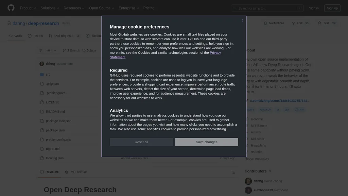348x196 pixels.
Task: Open the added note commit message
Action: coord(65,64)
